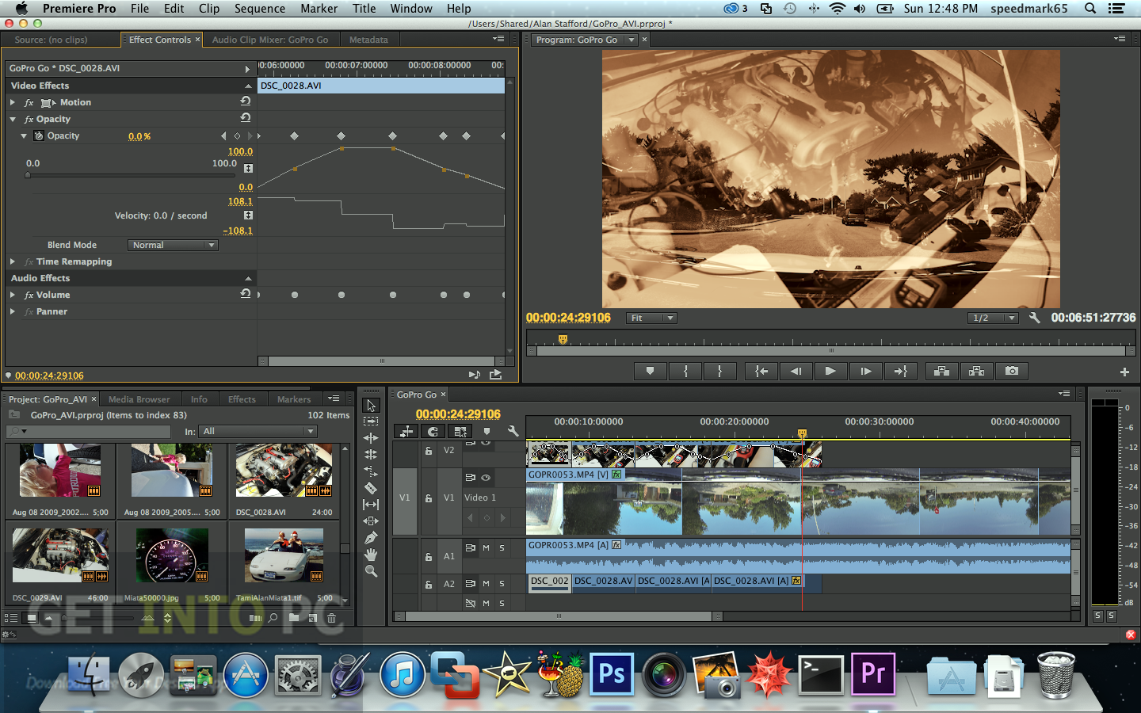Image resolution: width=1141 pixels, height=713 pixels.
Task: Select the Rate Stretch tool
Action: coord(371,471)
